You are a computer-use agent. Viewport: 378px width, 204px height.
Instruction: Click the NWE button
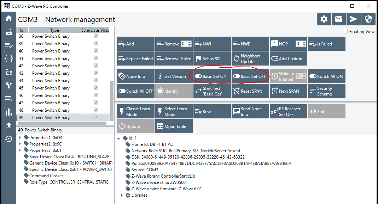click(x=250, y=44)
